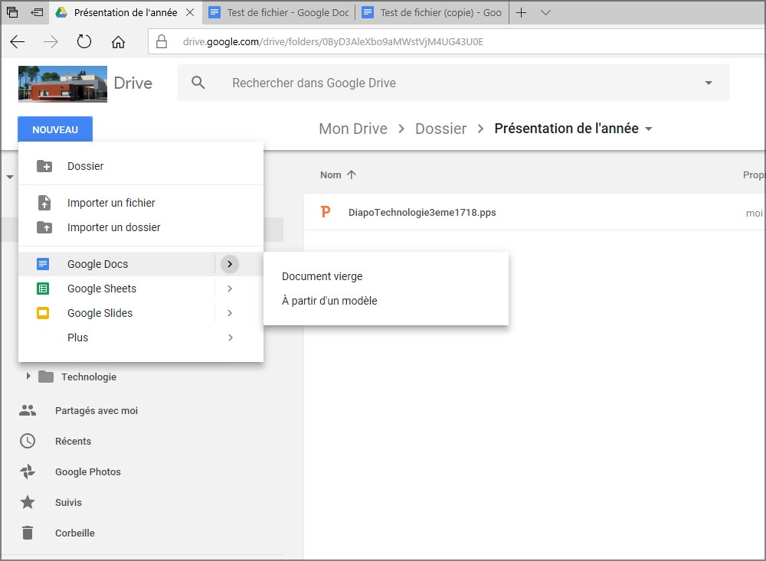766x561 pixels.
Task: Open Suivis starred items
Action: pyautogui.click(x=68, y=502)
